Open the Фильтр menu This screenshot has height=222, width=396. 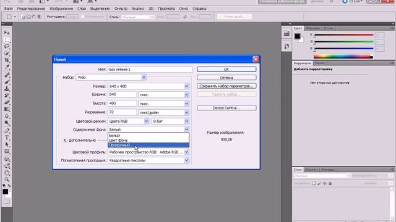(x=121, y=9)
